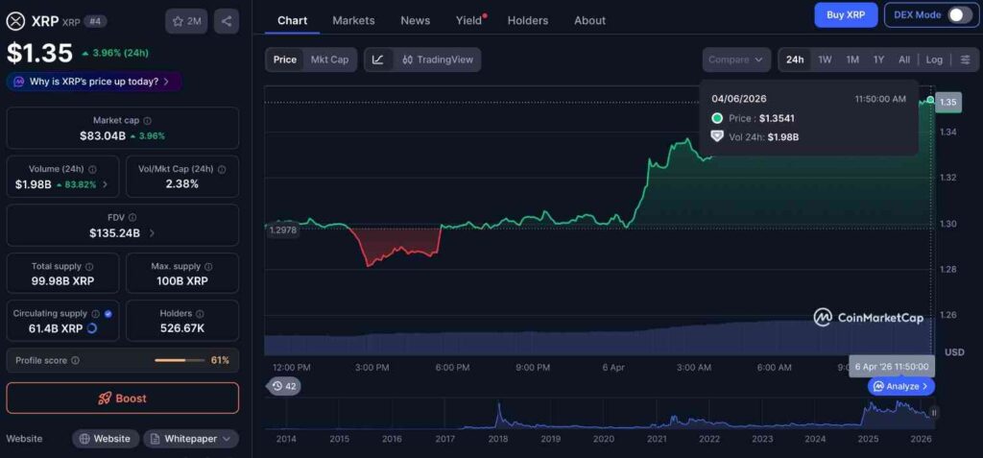This screenshot has width=983, height=458.
Task: Click the Profile score info icon
Action: (x=76, y=361)
